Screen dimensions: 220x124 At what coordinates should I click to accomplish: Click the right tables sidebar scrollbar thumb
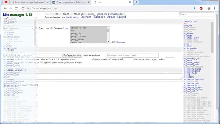click(x=212, y=38)
